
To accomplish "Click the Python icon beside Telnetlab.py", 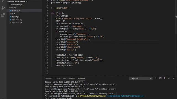I will click(11, 20).
